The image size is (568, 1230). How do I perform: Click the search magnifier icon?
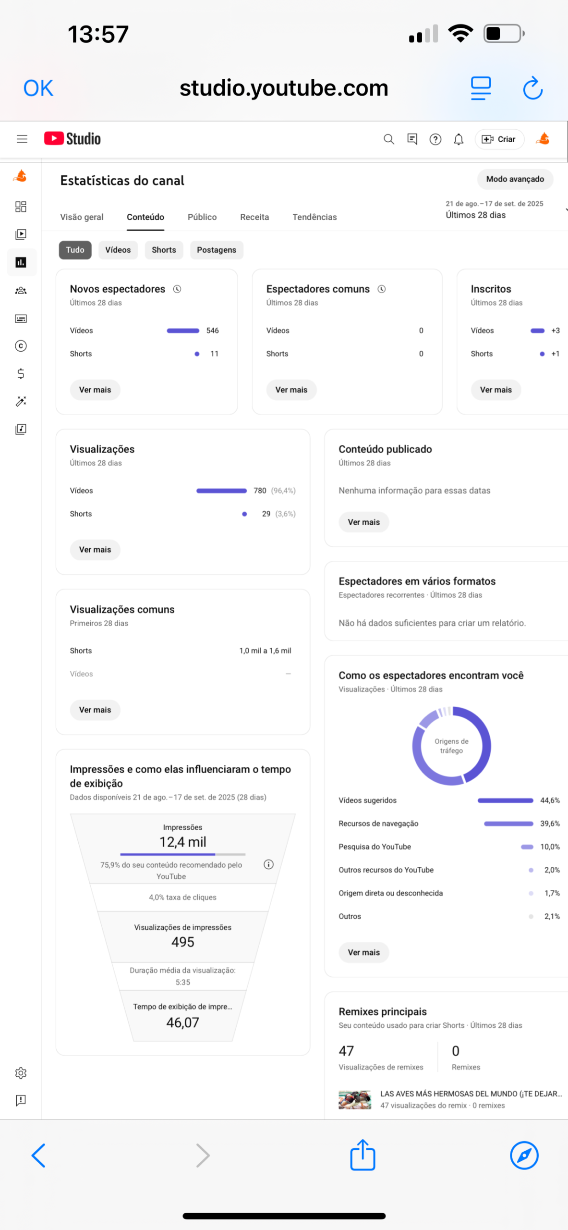point(388,139)
